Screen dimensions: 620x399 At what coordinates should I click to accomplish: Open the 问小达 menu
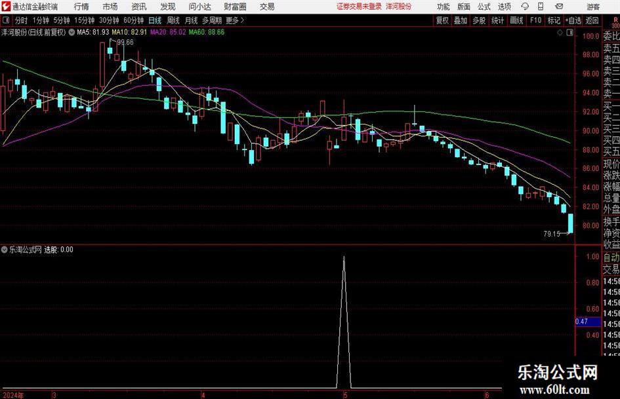(199, 7)
